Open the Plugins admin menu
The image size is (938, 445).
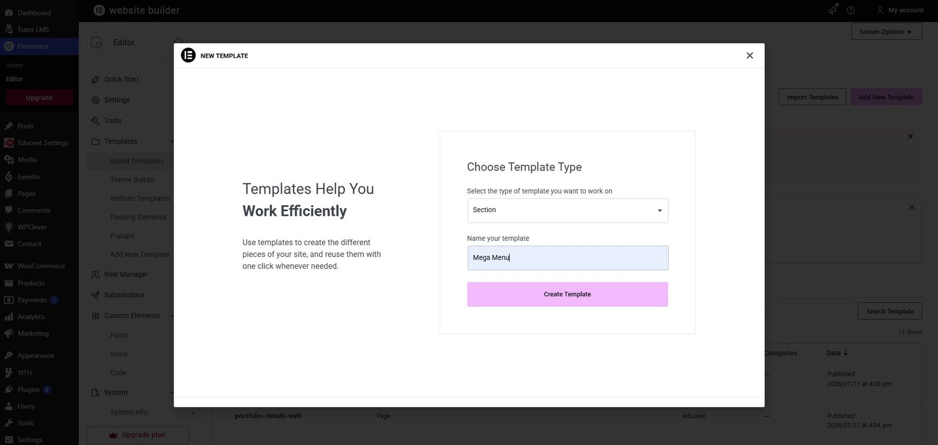click(28, 390)
